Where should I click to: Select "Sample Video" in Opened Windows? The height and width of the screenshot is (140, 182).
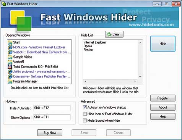[x=23, y=57]
